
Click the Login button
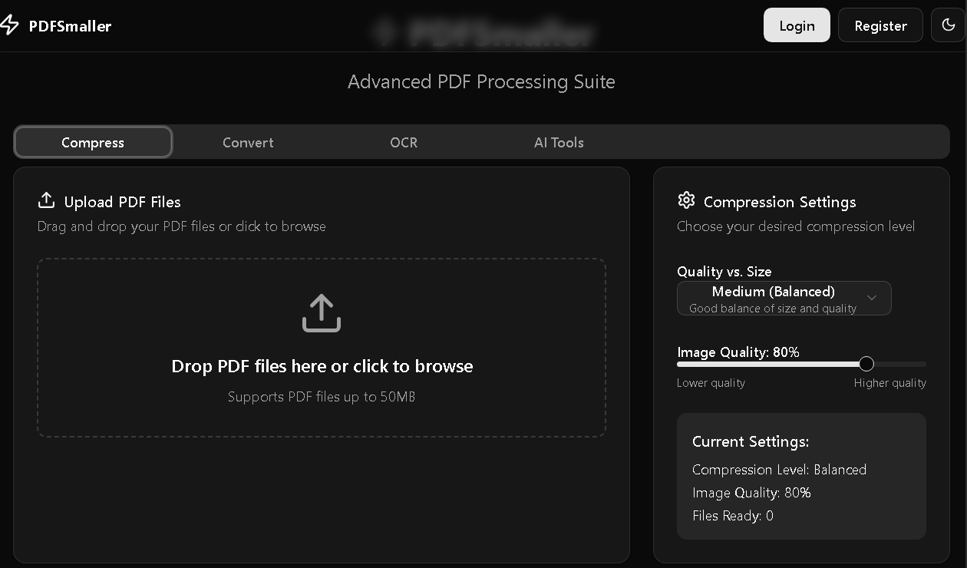pos(797,25)
